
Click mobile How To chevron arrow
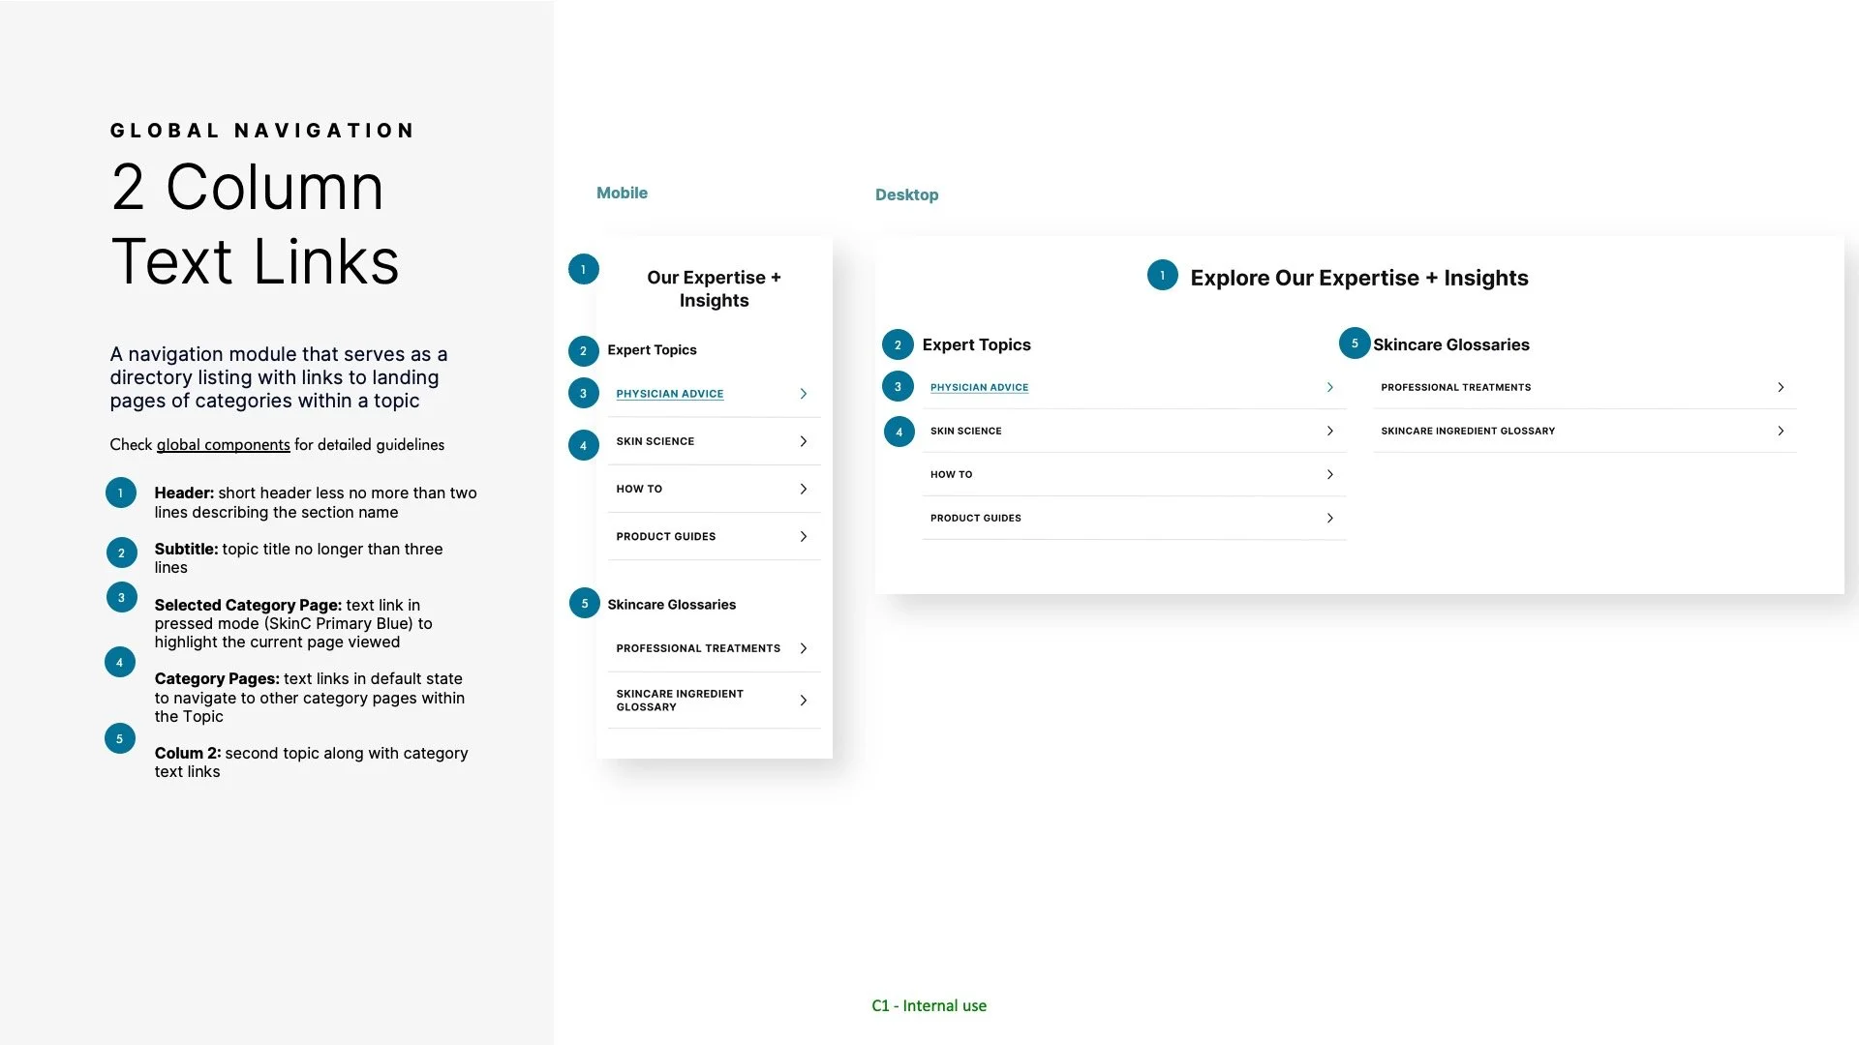[x=804, y=489]
